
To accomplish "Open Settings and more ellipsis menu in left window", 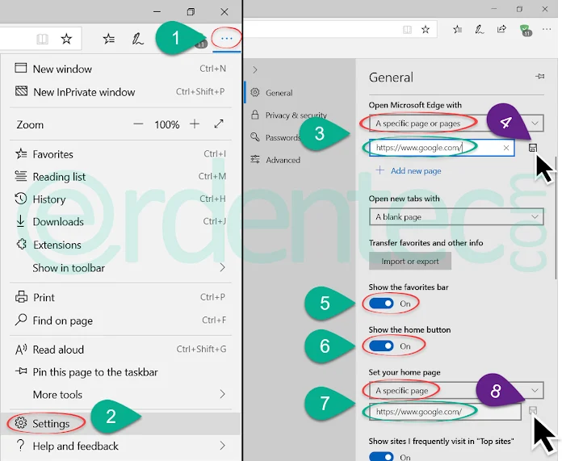I will pos(227,39).
